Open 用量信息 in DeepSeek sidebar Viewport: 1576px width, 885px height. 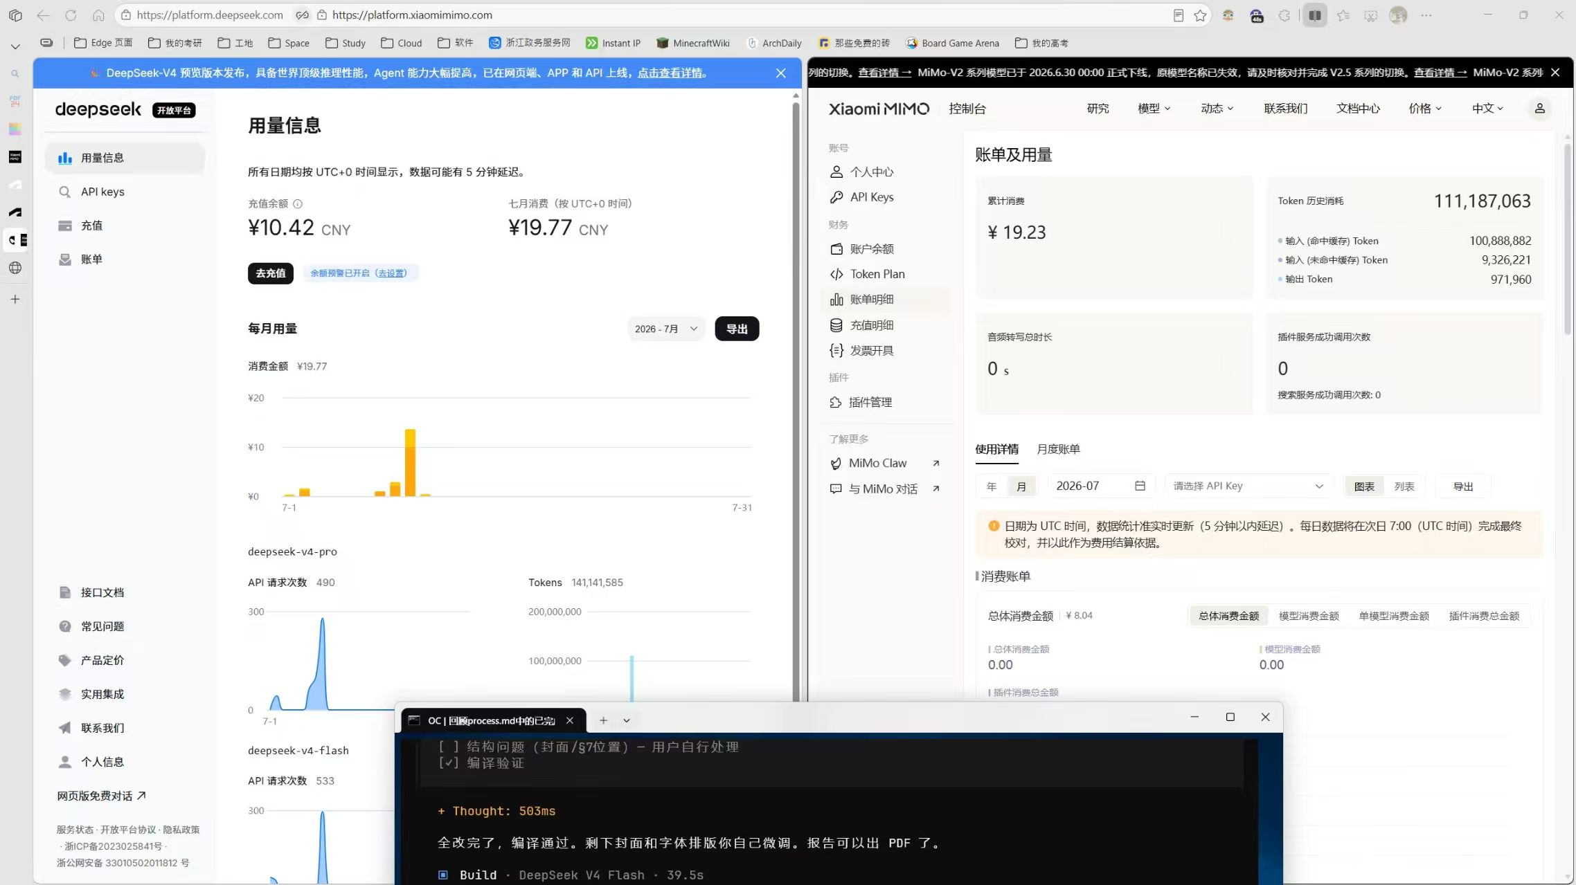125,158
